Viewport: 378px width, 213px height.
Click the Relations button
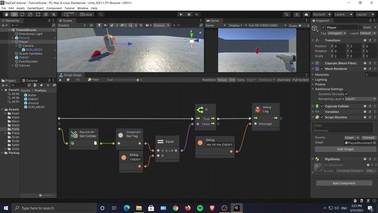pos(208,80)
